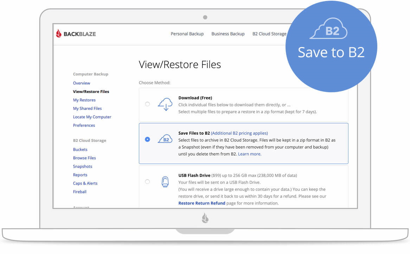The height and width of the screenshot is (254, 410).
Task: Select the Download (Free) method
Action: [x=147, y=104]
